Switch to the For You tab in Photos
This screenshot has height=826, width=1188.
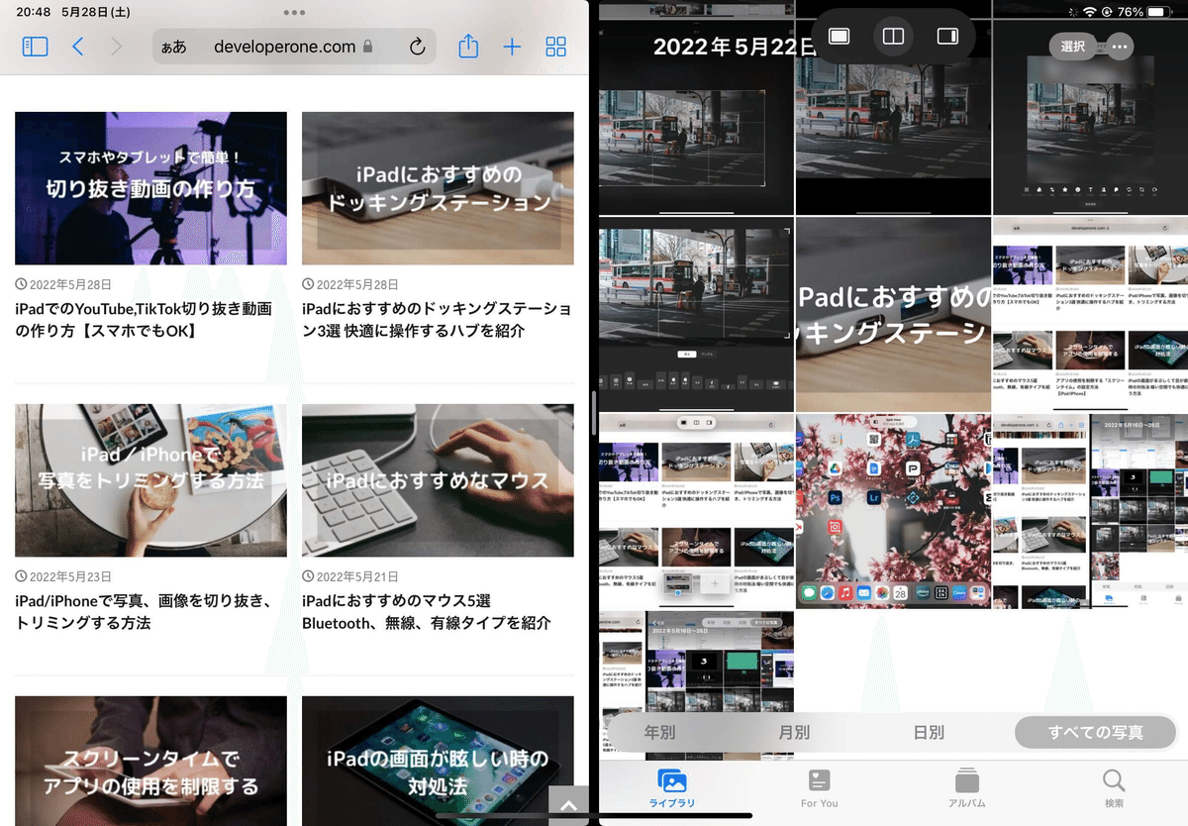[x=818, y=789]
